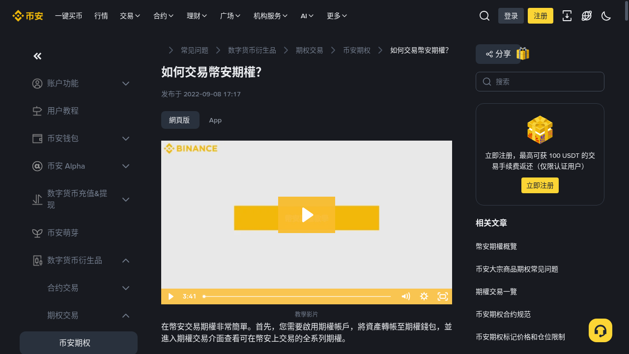Seek on the video progress bar
The width and height of the screenshot is (629, 354).
click(297, 296)
